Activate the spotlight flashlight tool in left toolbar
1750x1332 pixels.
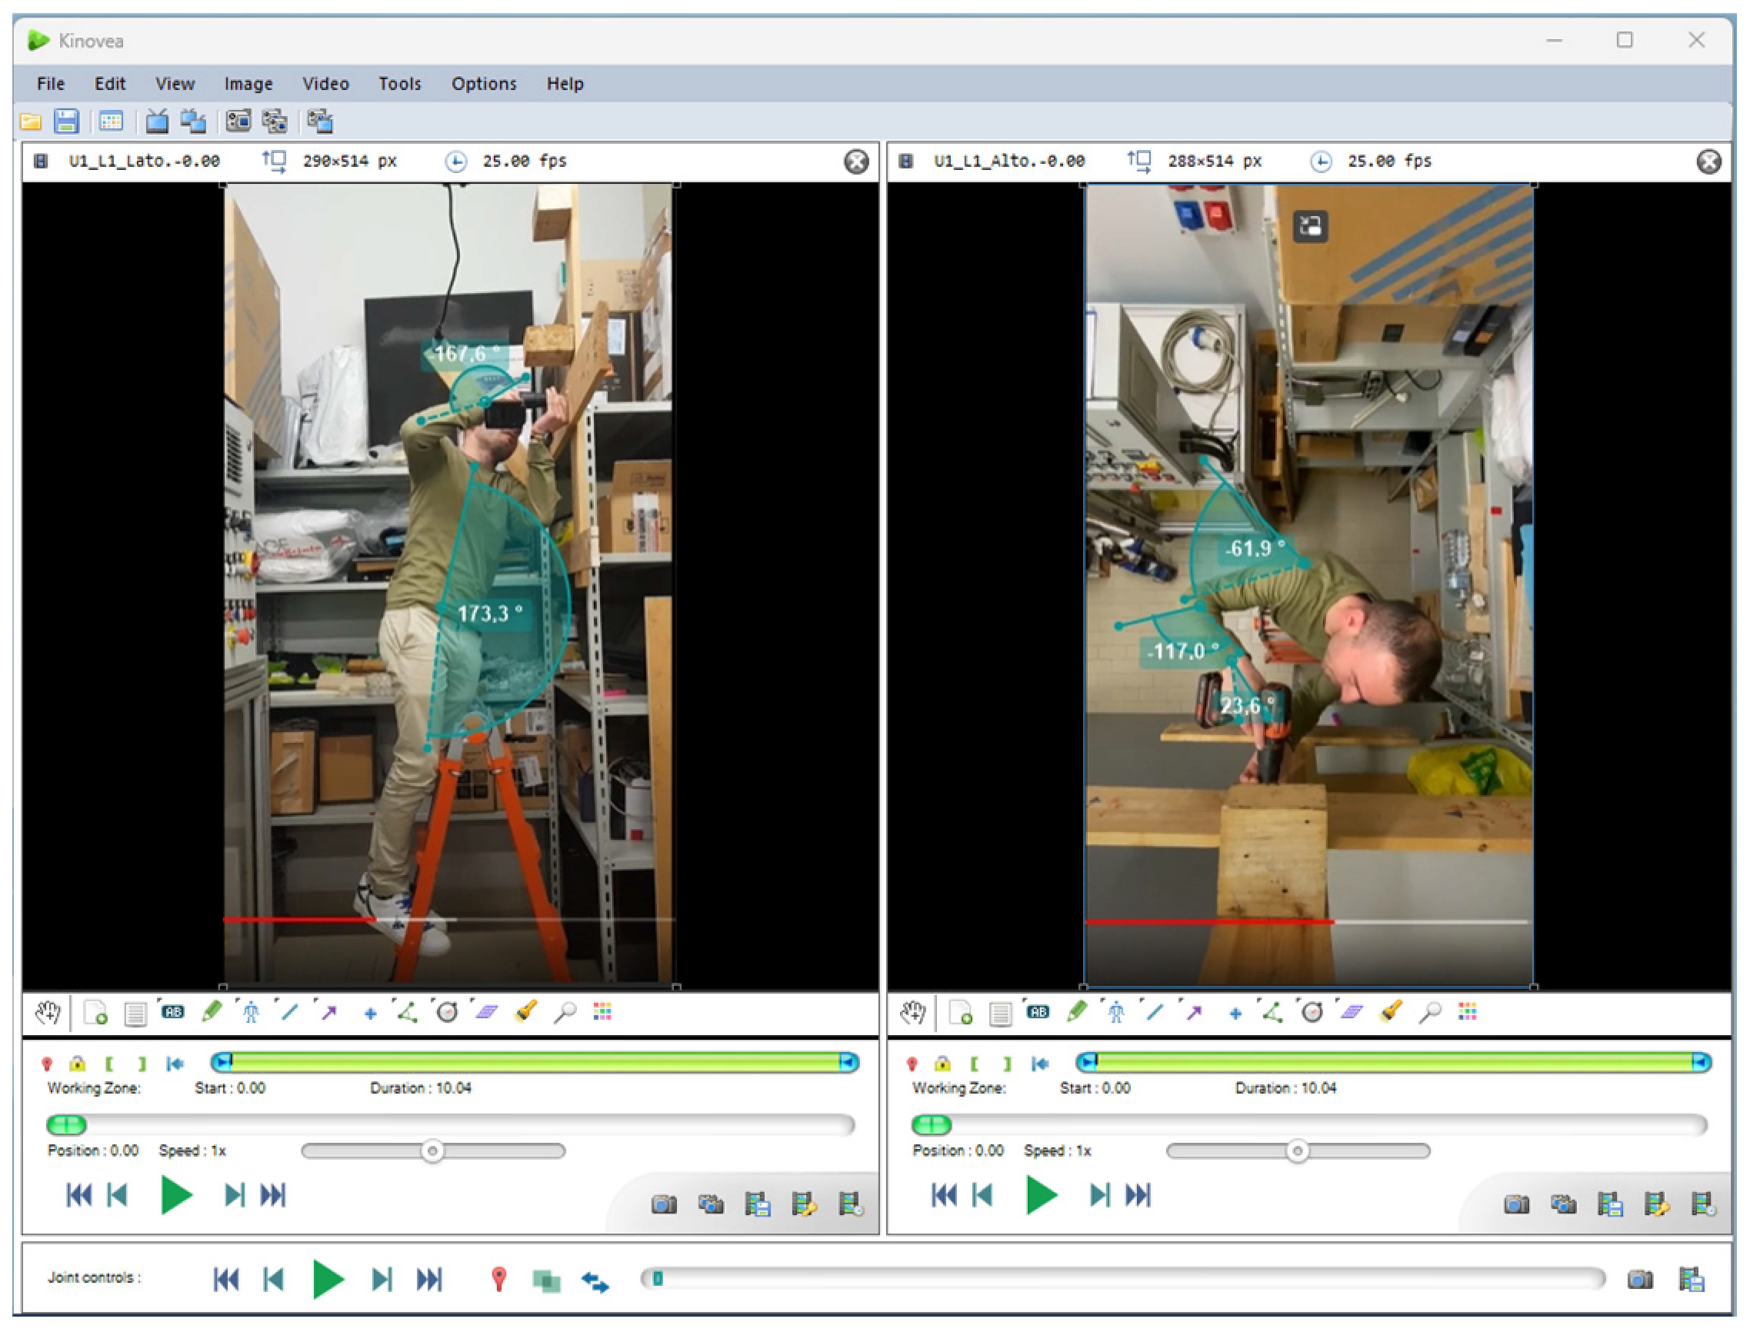pos(525,1013)
